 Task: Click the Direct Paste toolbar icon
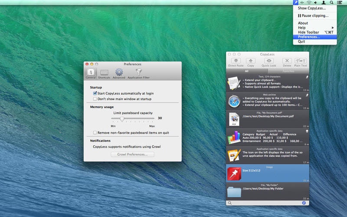click(x=236, y=61)
